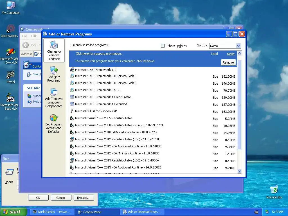Click scrollbar down arrow in programs list
Viewport: 288px width, 216px height.
pos(239,171)
